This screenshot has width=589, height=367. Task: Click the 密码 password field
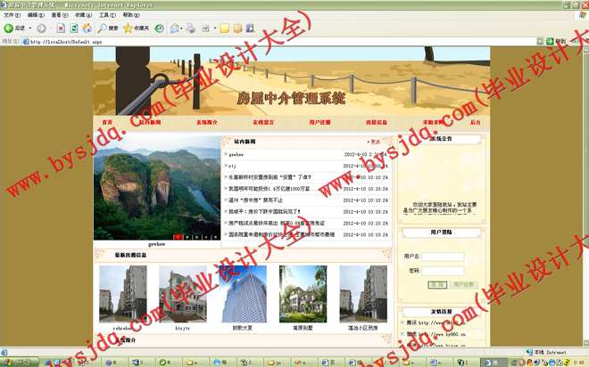coord(443,270)
